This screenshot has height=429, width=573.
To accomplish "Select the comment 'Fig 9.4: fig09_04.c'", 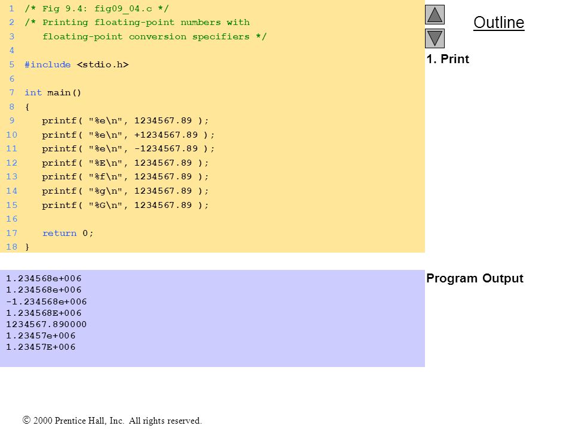I will 97,9.
